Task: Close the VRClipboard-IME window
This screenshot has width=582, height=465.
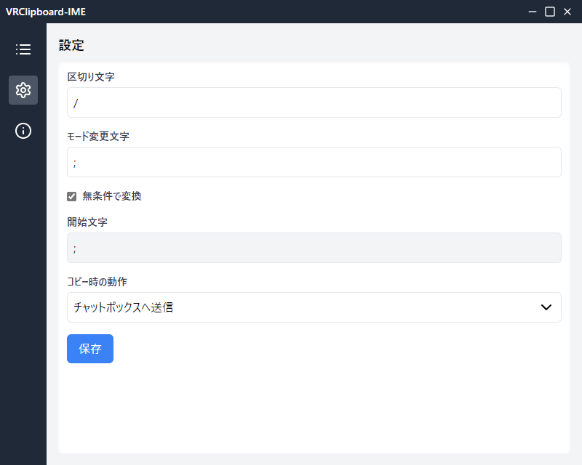Action: click(567, 12)
